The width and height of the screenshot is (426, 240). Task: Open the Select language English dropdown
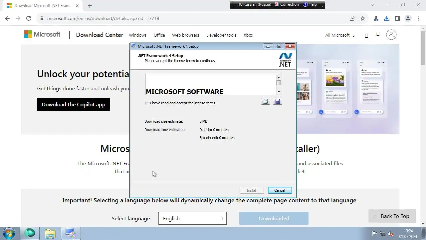192,218
